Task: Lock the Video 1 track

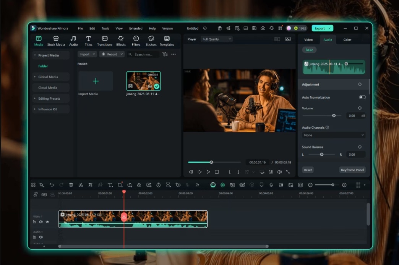Action: click(34, 222)
